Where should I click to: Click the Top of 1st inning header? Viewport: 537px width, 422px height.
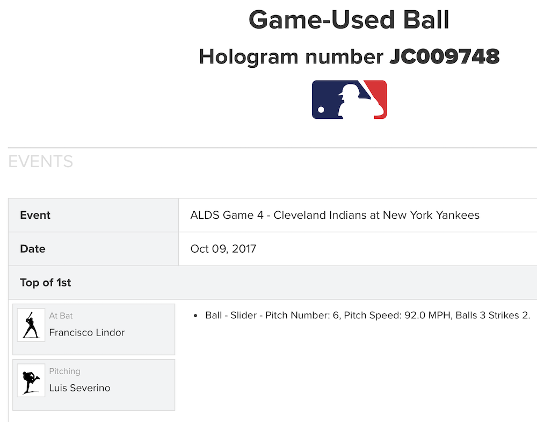point(46,283)
